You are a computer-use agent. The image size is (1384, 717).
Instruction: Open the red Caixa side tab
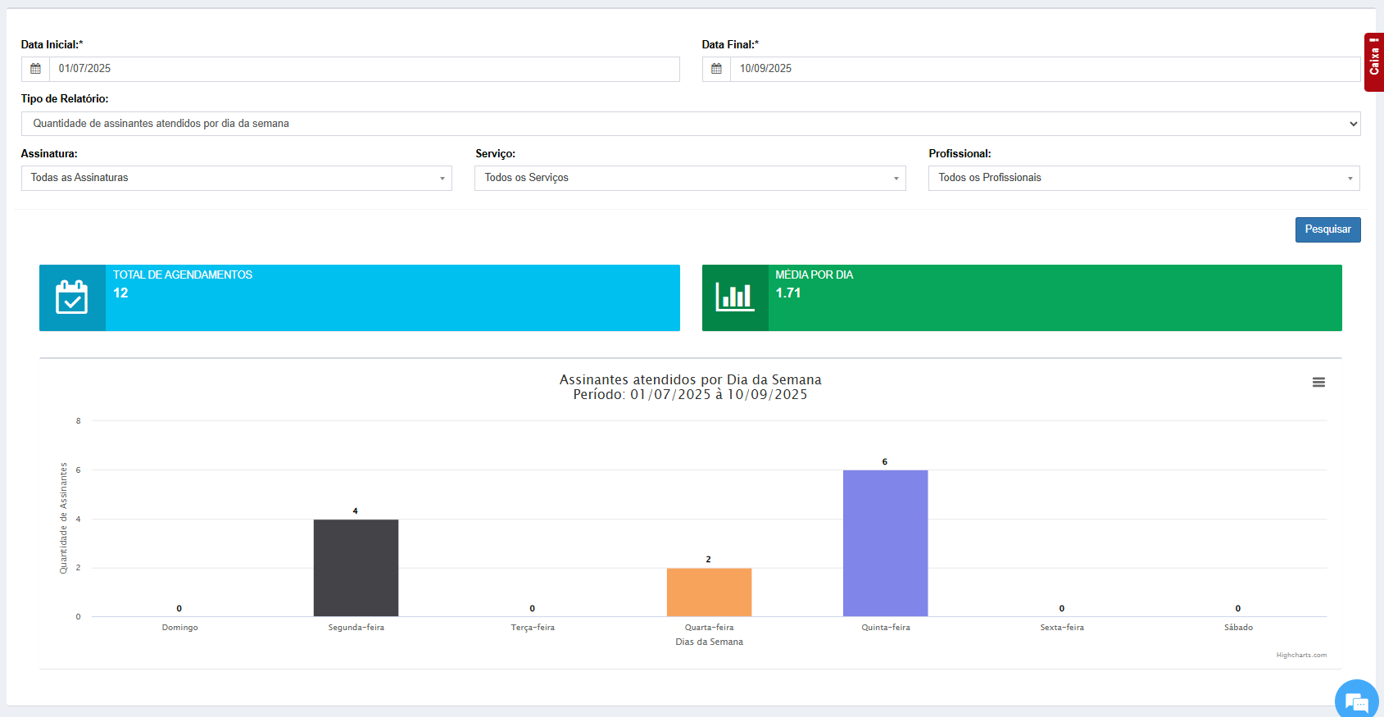1374,61
